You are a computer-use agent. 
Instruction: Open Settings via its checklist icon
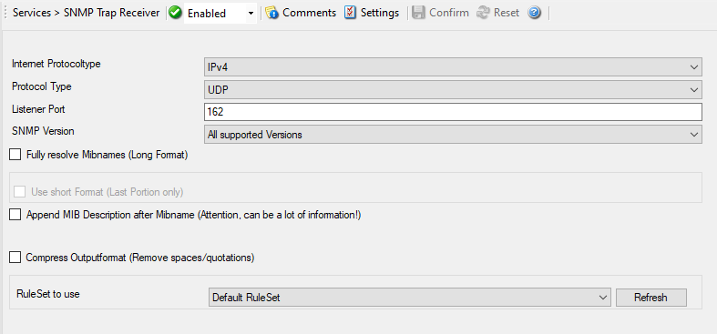pos(350,13)
